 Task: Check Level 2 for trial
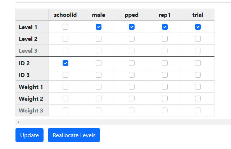198,39
